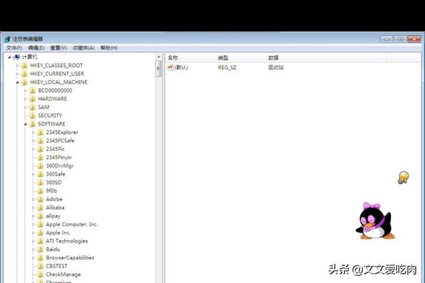Image resolution: width=425 pixels, height=283 pixels.
Task: Maximize the registry editor window
Action: (400, 39)
